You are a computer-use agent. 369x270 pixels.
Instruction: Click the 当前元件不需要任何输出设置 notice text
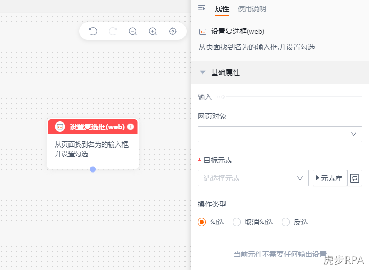pyautogui.click(x=280, y=254)
